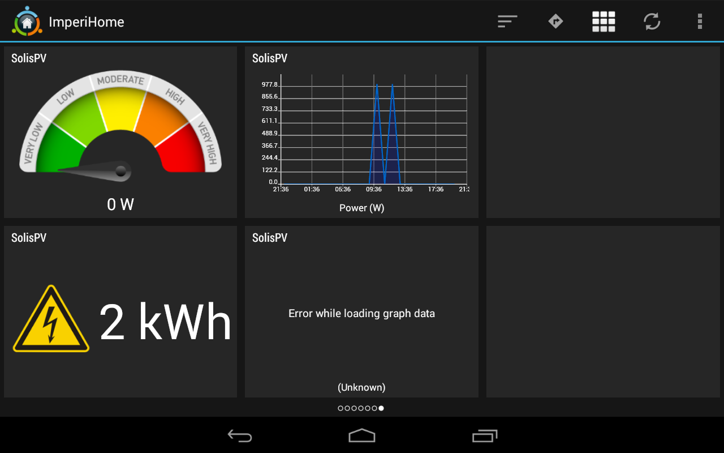
Task: Tap the Android home button
Action: pyautogui.click(x=362, y=435)
